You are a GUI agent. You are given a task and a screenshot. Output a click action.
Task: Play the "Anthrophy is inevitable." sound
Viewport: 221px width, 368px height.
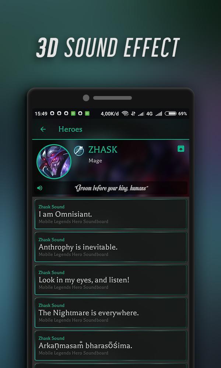click(x=111, y=247)
